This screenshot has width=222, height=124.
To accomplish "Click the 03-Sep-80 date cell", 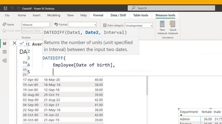I will [31, 100].
